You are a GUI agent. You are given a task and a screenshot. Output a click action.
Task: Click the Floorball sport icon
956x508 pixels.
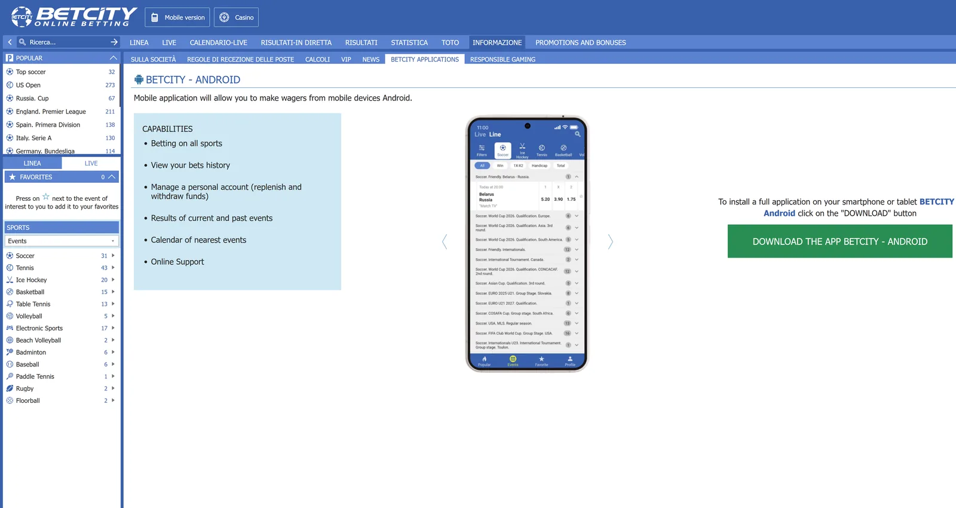point(10,400)
